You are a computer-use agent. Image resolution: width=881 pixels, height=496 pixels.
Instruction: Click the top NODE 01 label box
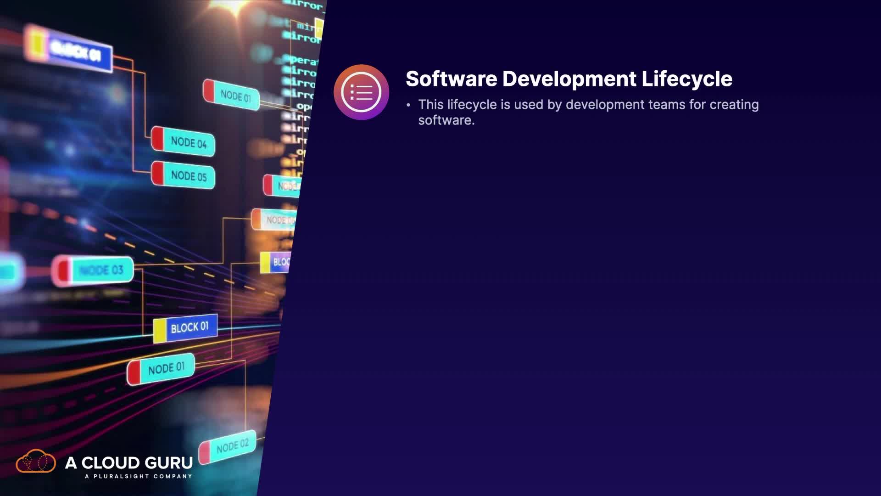(x=235, y=96)
